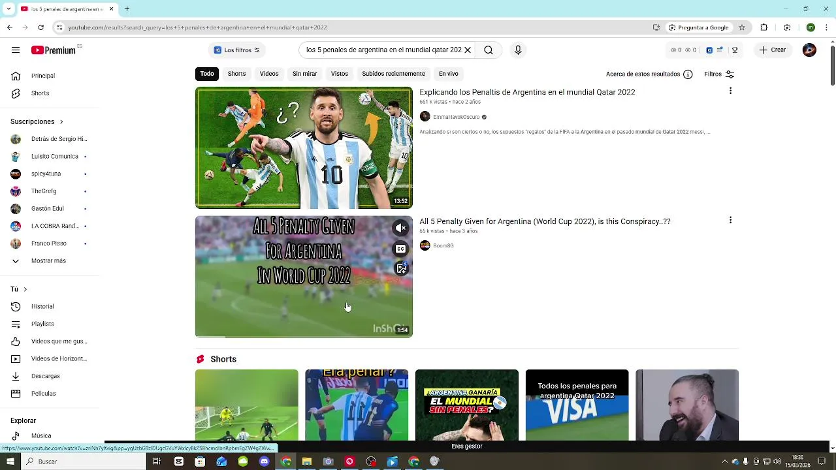Viewport: 836px width, 470px height.
Task: Mute the preview of All 5 Penalty video
Action: pos(401,228)
